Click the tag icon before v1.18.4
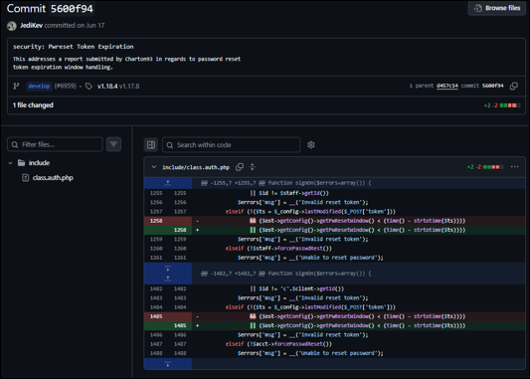Image resolution: width=530 pixels, height=379 pixels. 88,87
